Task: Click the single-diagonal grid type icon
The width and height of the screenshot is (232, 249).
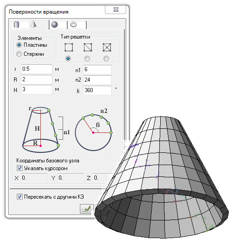Action: 88,47
